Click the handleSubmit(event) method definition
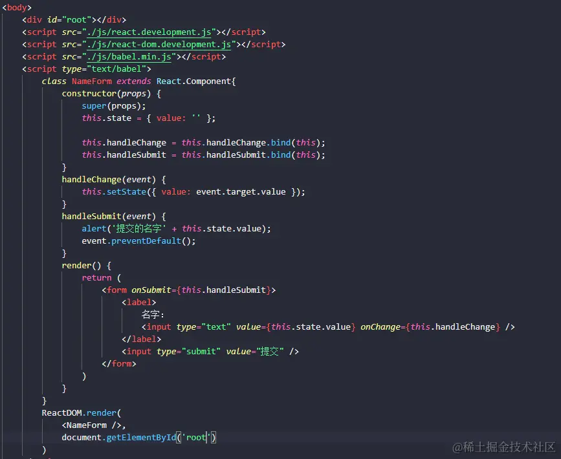This screenshot has height=459, width=561. point(109,217)
